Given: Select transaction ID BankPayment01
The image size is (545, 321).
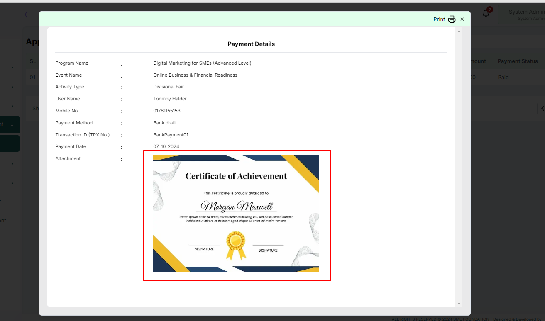Looking at the screenshot, I should coord(171,135).
